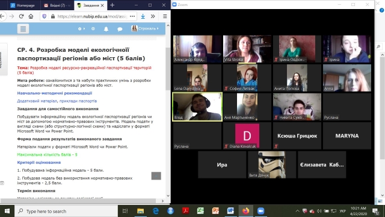Reload the page in Firefox
Image resolution: width=385 pixels, height=217 pixels.
21,16
